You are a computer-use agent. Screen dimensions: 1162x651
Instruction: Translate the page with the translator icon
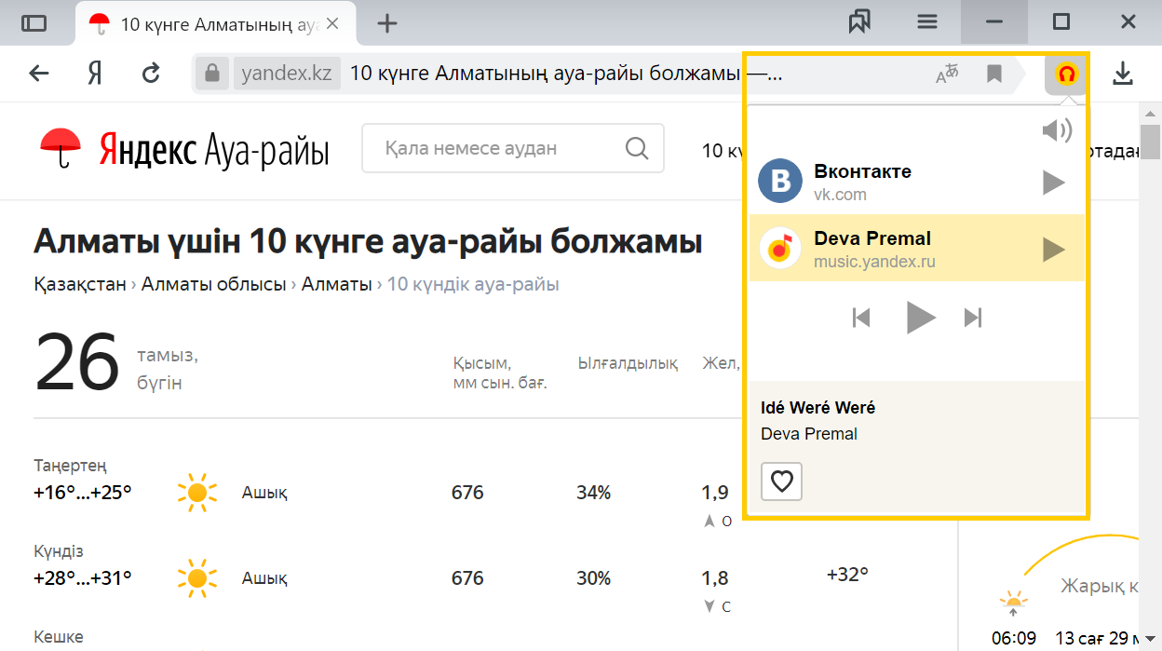(947, 74)
